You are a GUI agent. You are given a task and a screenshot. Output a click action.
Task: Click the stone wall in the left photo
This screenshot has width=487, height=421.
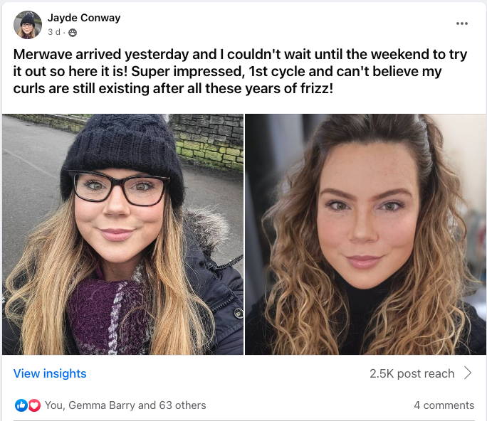click(x=208, y=141)
